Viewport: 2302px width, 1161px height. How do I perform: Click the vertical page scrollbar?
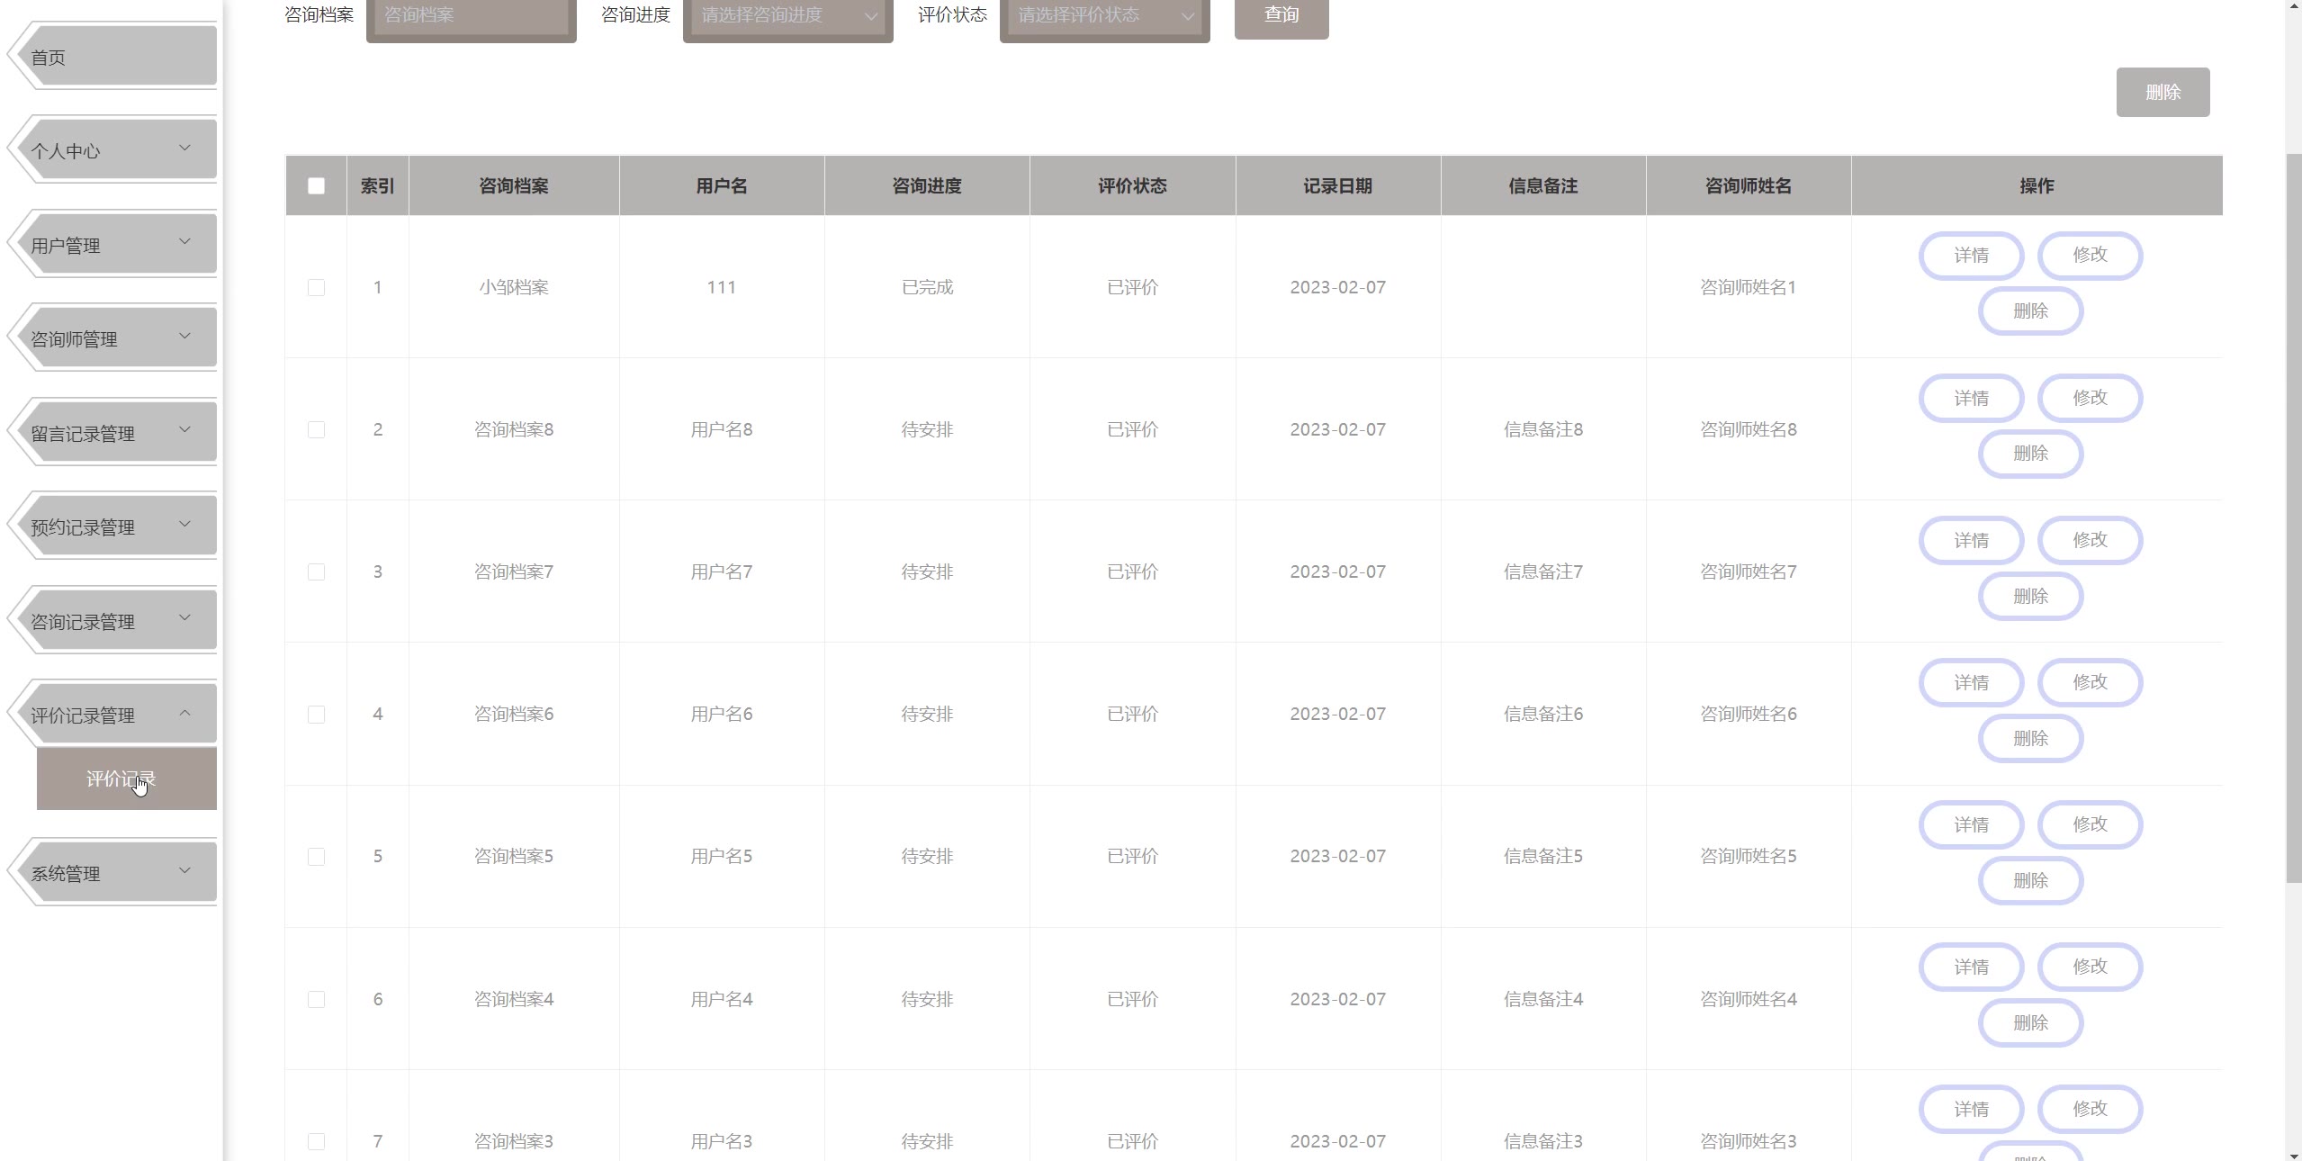(x=2294, y=517)
